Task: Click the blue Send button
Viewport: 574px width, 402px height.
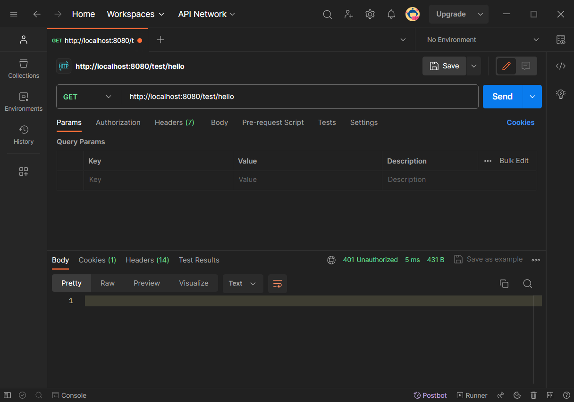Action: [x=503, y=97]
